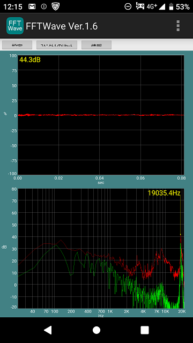Tap the 44.3dB level readout
The image size is (193, 343).
click(x=30, y=59)
